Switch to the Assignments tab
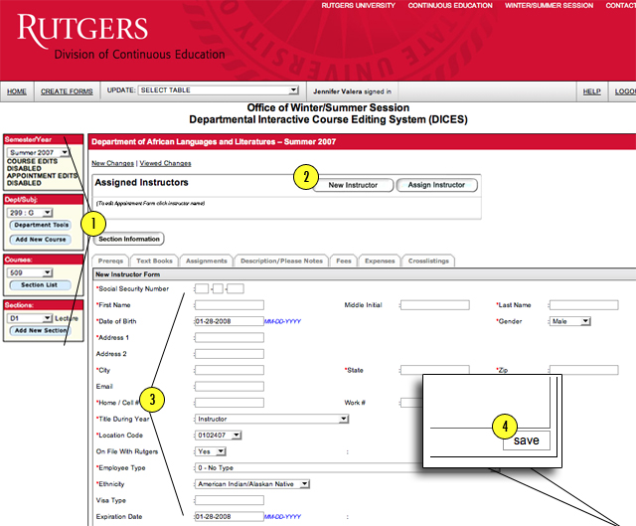Image resolution: width=636 pixels, height=526 pixels. pyautogui.click(x=207, y=261)
